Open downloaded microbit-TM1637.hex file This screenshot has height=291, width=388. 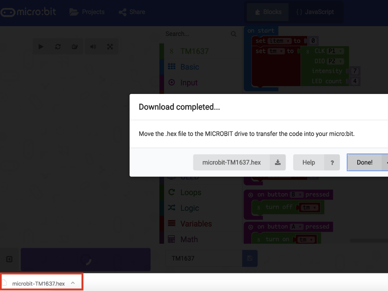[x=38, y=283]
